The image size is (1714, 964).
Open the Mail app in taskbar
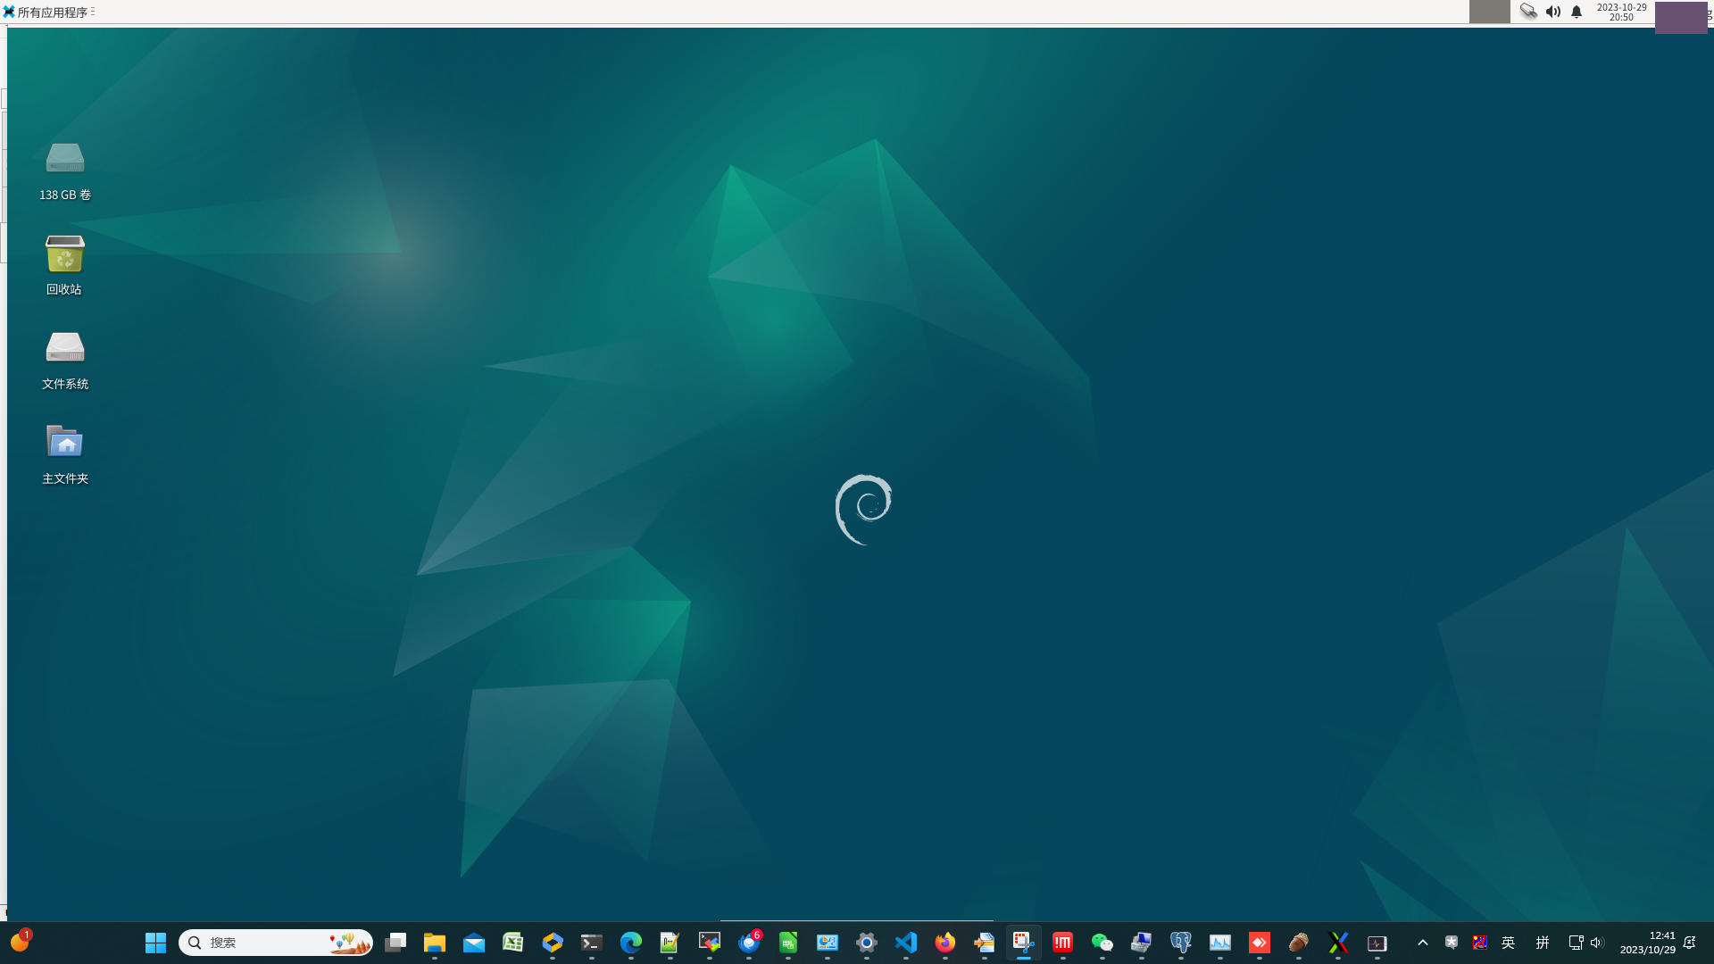click(474, 943)
